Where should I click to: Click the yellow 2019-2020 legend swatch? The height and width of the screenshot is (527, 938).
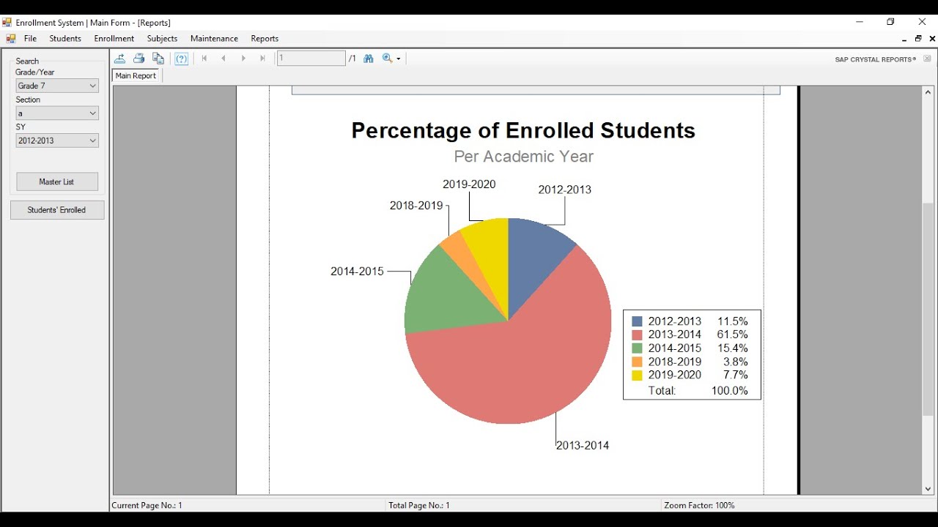(x=637, y=375)
